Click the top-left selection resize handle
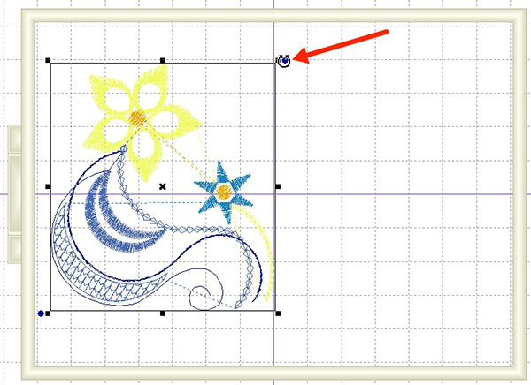 (x=48, y=61)
